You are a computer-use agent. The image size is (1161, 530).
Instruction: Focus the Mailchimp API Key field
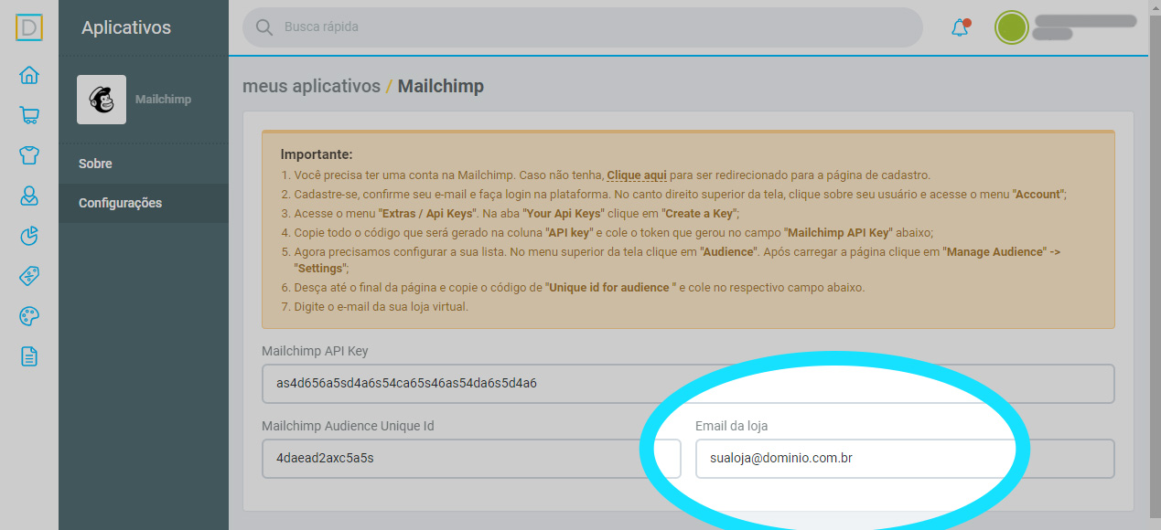click(x=688, y=384)
